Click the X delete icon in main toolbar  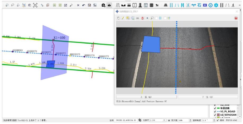click(78, 5)
